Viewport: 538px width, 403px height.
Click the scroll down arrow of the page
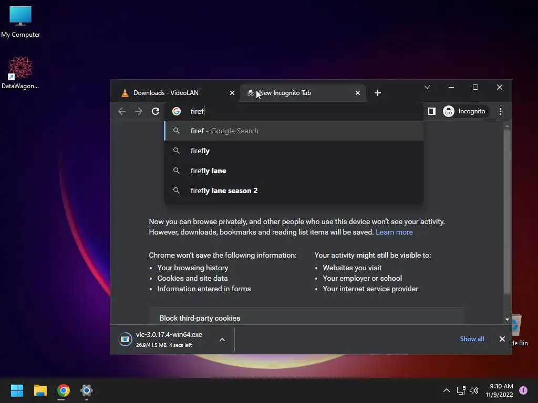[x=507, y=320]
